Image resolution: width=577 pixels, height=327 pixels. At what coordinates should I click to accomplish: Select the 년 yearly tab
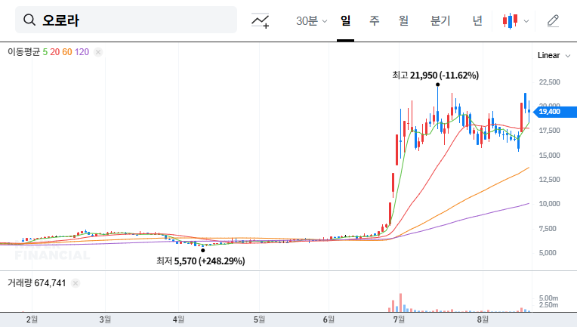point(477,21)
